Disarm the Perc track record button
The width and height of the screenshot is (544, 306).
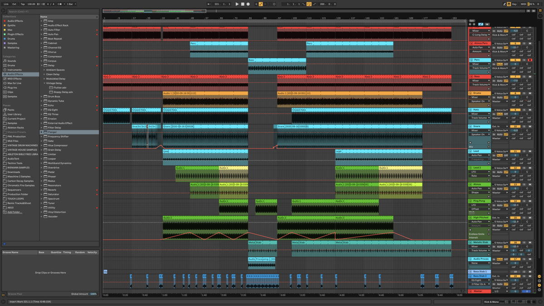529,60
